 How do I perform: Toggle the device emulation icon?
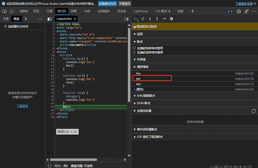[x=12, y=11]
